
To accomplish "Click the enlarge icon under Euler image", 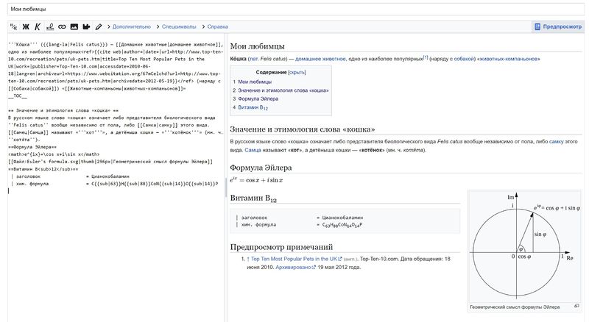I will tap(576, 306).
